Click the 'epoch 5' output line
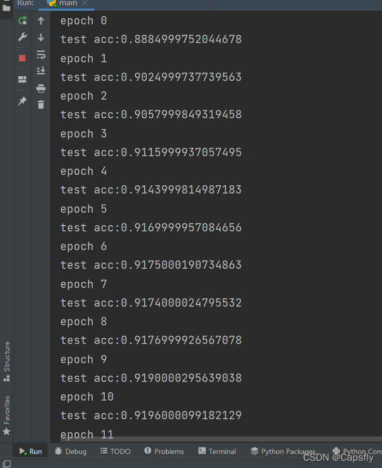The image size is (382, 468). pyautogui.click(x=83, y=209)
